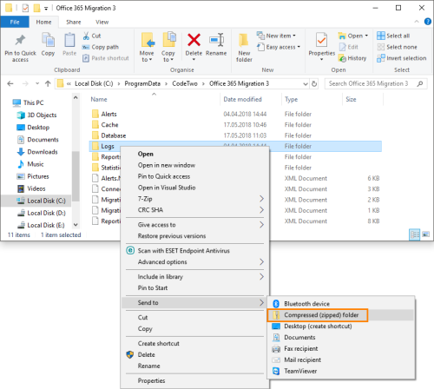The height and width of the screenshot is (389, 434).
Task: Click navigation pane scrollbar down arrow
Action: point(76,225)
